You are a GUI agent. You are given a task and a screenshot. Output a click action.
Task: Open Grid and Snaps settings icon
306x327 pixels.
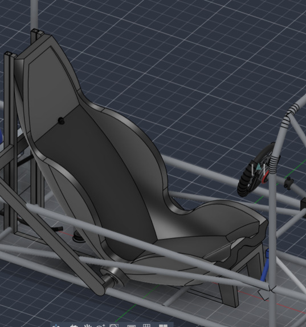coord(146,325)
